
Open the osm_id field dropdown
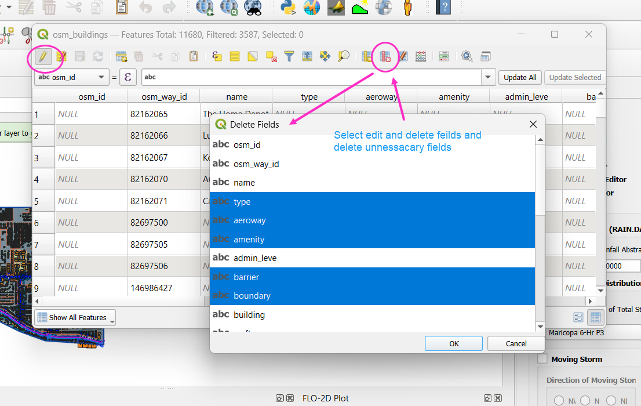click(x=103, y=77)
